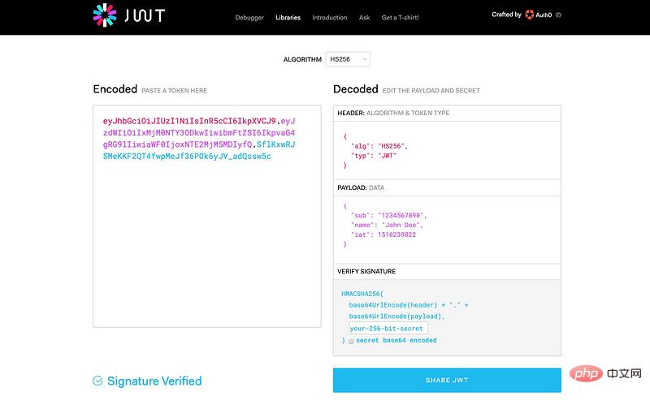Click the Crafted by text link

click(506, 15)
